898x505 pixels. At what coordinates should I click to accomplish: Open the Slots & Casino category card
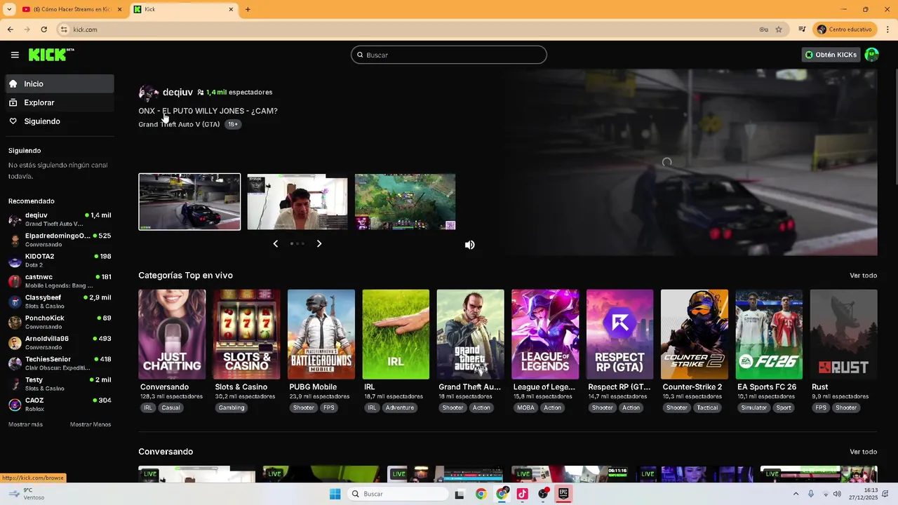click(x=246, y=335)
